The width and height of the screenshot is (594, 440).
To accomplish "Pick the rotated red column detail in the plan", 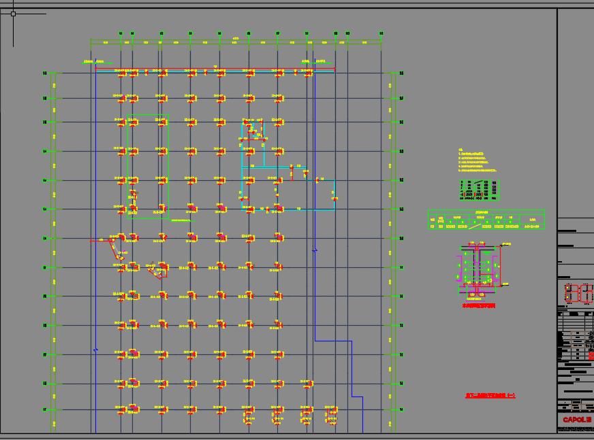I will click(x=157, y=270).
